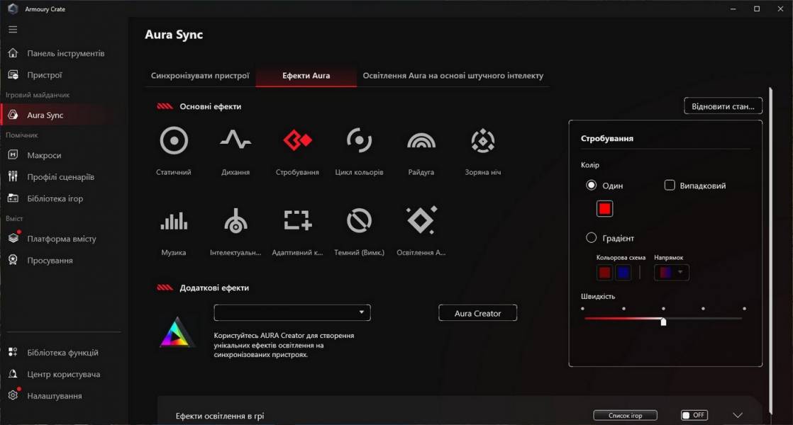The height and width of the screenshot is (425, 793).
Task: Expand the Ефекти освітлення в грі section
Action: (738, 415)
